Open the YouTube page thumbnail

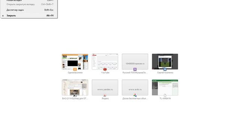pyautogui.click(x=105, y=61)
